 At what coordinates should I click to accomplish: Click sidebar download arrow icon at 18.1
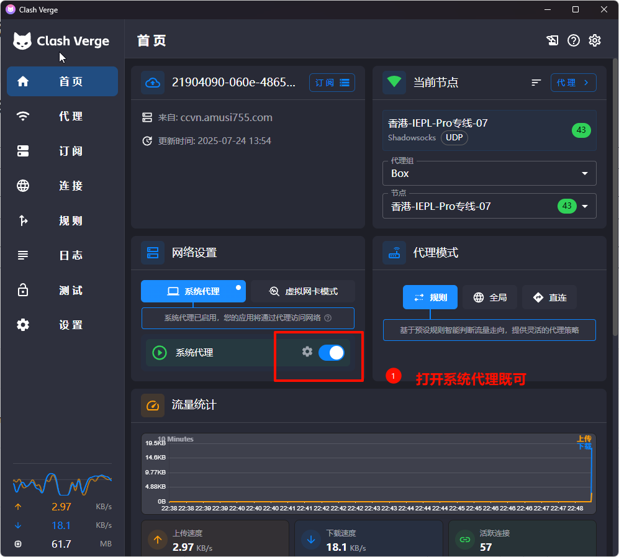point(18,525)
